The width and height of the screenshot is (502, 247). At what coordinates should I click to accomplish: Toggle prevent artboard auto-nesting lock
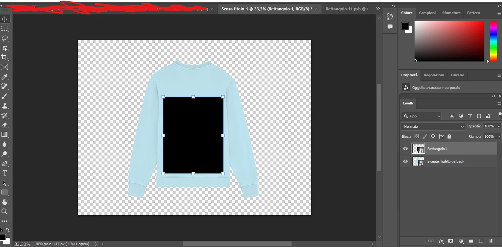pos(441,136)
